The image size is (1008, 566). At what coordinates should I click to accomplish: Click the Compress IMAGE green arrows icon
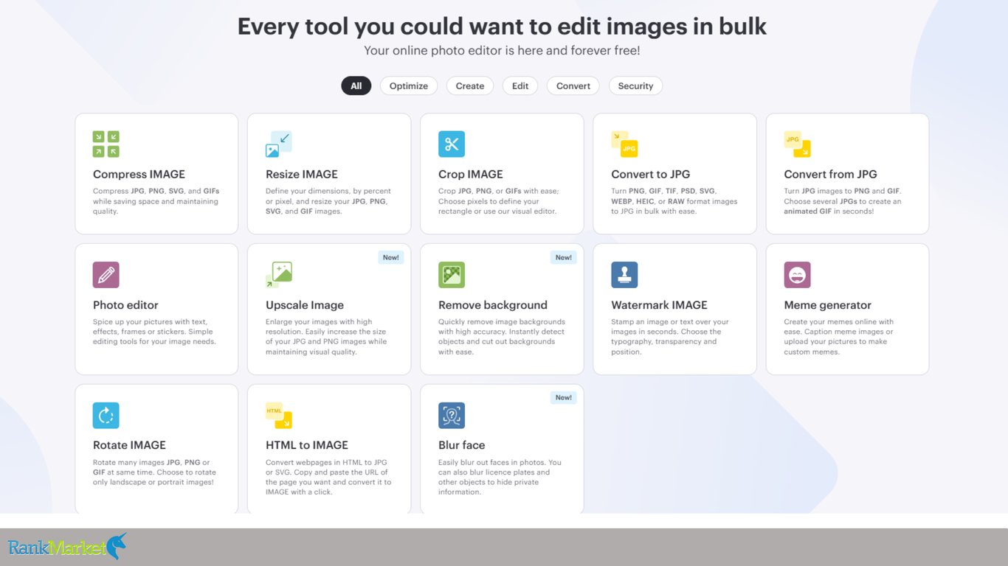106,144
